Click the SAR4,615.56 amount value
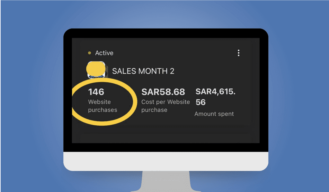This screenshot has width=329, height=192. pyautogui.click(x=216, y=97)
